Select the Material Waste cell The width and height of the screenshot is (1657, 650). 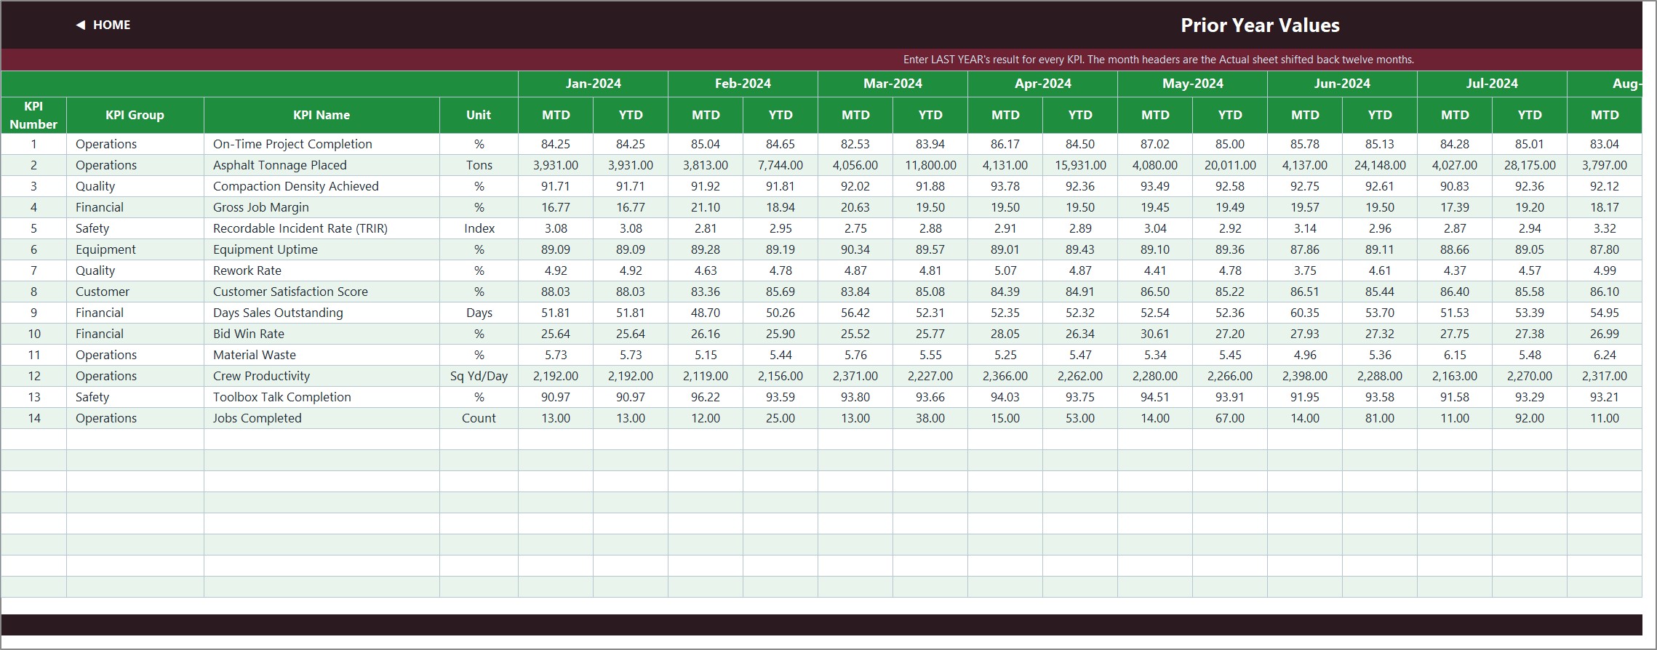(322, 355)
